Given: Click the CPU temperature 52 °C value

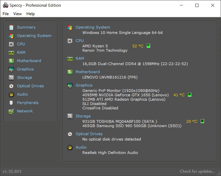Looking at the screenshot, I should (138, 46).
